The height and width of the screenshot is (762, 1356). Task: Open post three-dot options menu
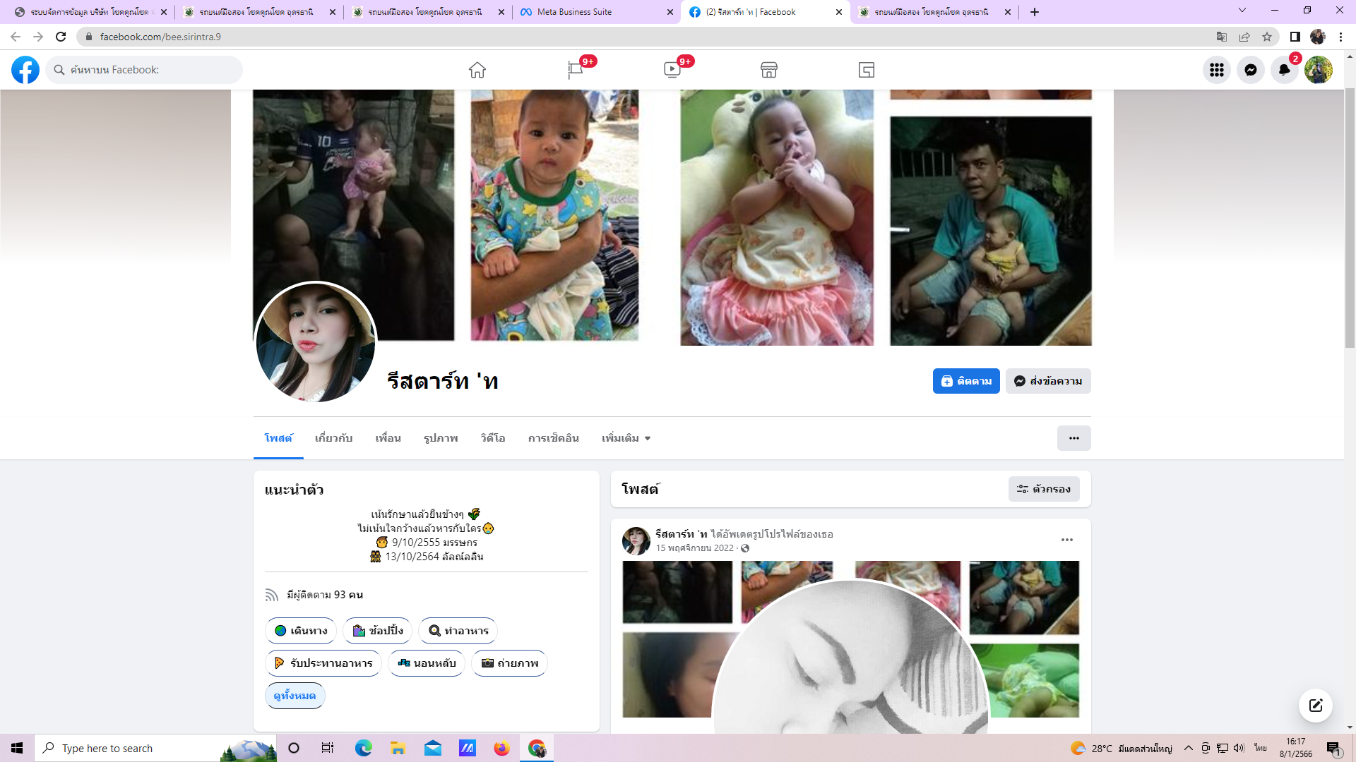click(x=1067, y=540)
